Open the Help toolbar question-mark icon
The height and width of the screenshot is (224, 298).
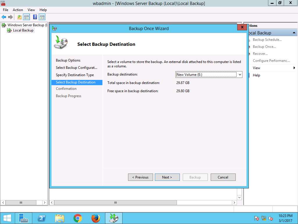point(35,17)
